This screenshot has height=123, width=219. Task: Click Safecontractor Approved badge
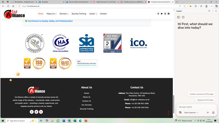(x=35, y=43)
